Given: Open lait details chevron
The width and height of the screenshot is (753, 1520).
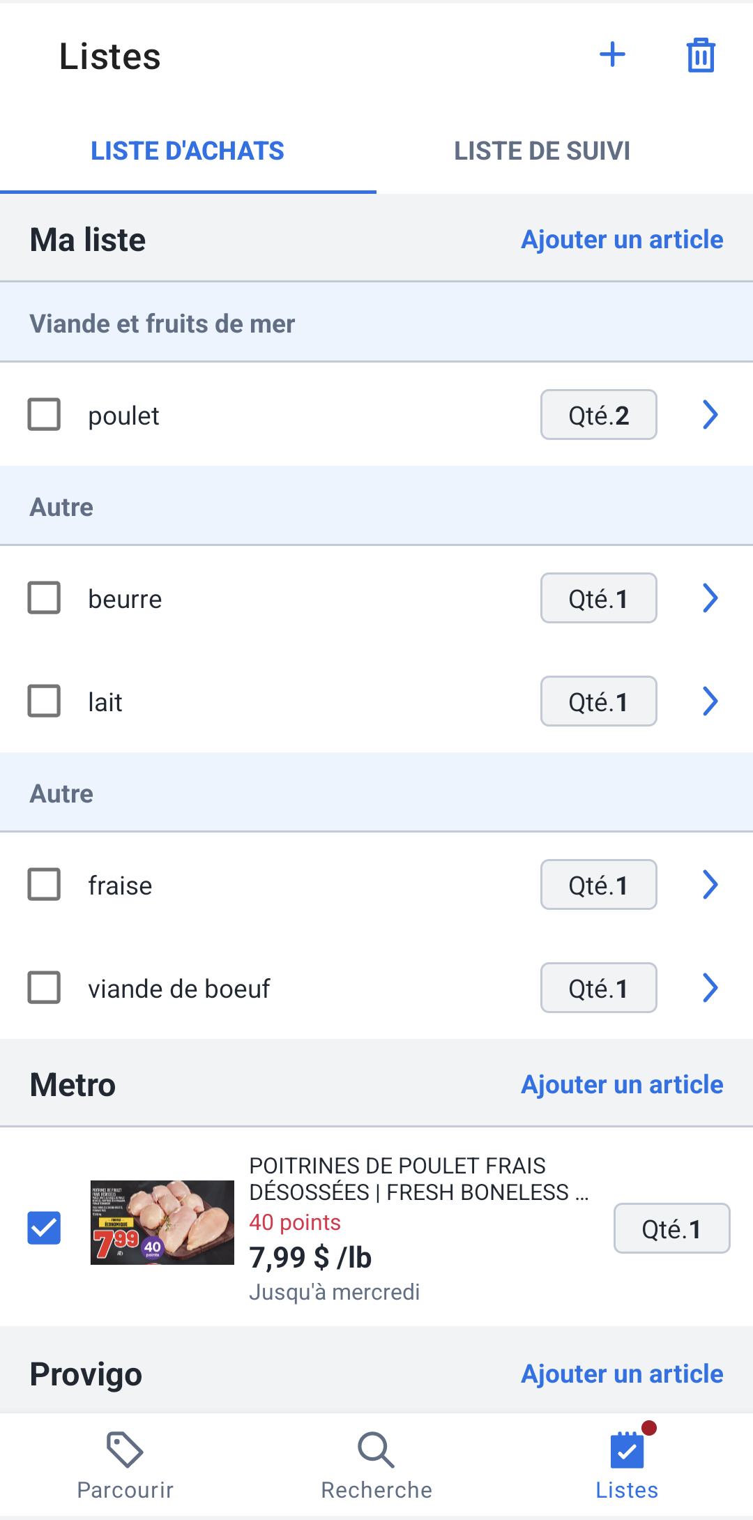Looking at the screenshot, I should click(x=710, y=701).
